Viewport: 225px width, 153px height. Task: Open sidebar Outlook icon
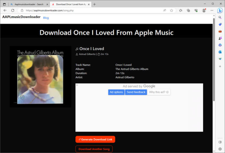click(220, 52)
